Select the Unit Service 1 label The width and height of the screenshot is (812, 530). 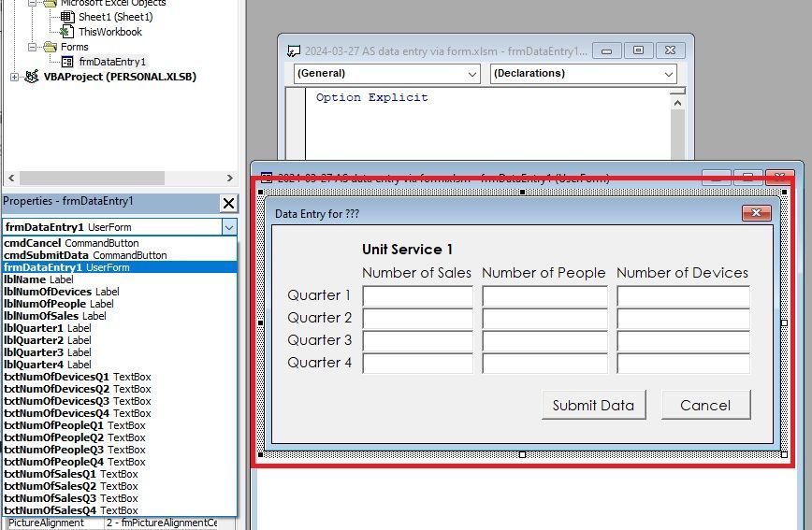click(408, 250)
